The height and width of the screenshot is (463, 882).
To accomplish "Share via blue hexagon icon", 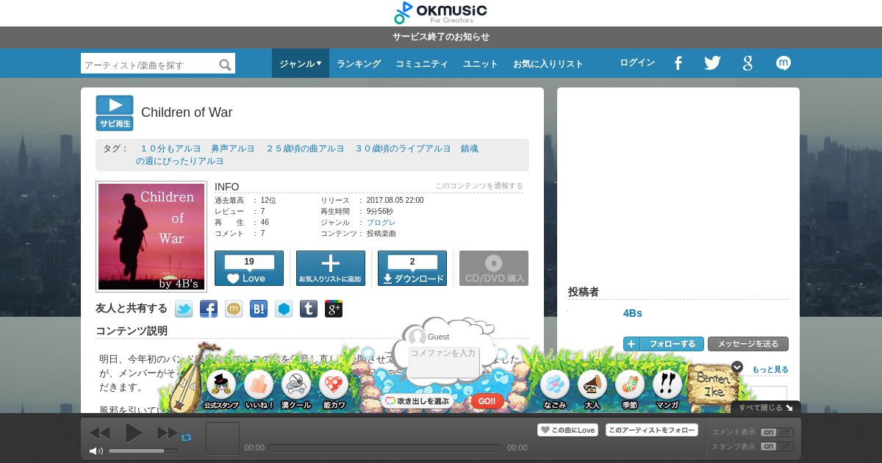I will (x=284, y=309).
